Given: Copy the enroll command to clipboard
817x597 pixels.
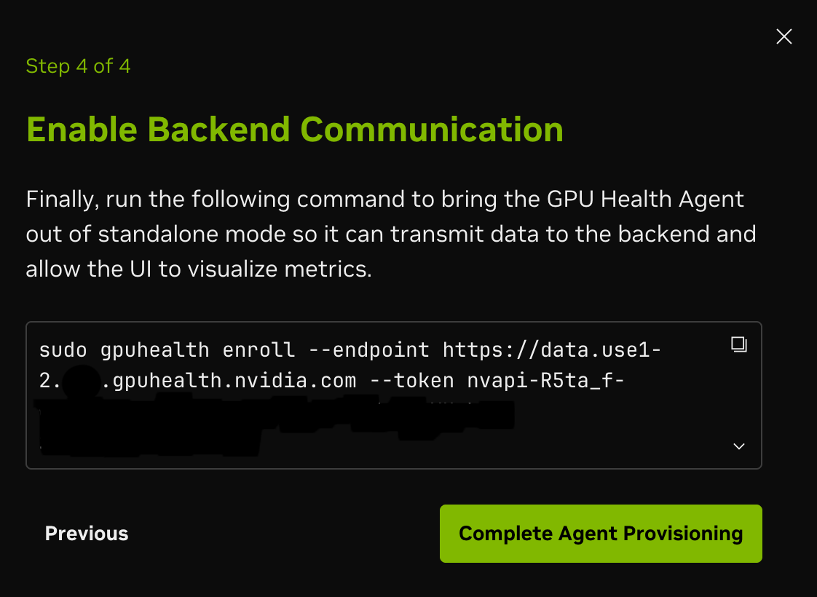Looking at the screenshot, I should click(738, 344).
